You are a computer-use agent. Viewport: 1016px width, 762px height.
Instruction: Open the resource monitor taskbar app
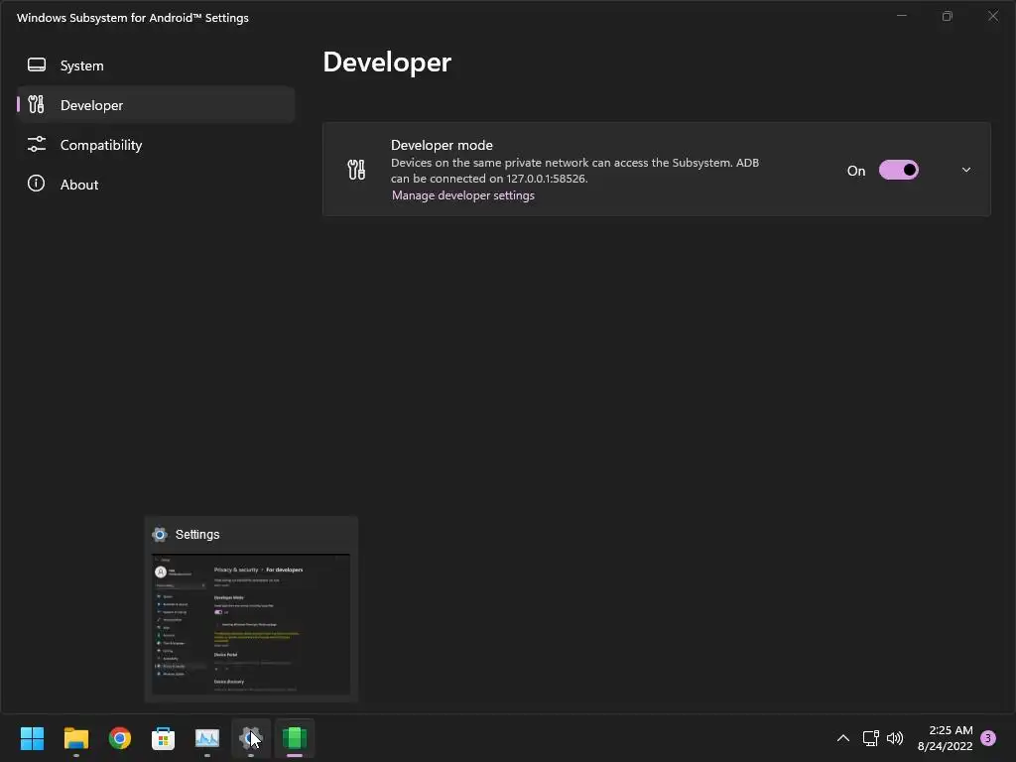[207, 738]
